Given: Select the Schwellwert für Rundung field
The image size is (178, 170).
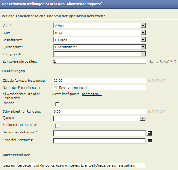Looking at the screenshot, I should [x=100, y=111].
